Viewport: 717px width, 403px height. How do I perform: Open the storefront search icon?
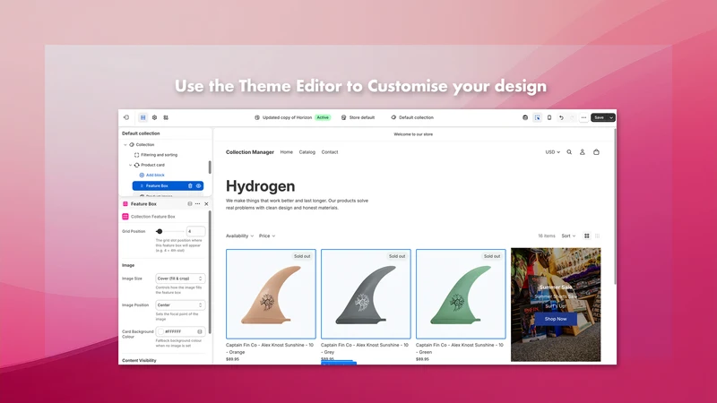point(569,152)
